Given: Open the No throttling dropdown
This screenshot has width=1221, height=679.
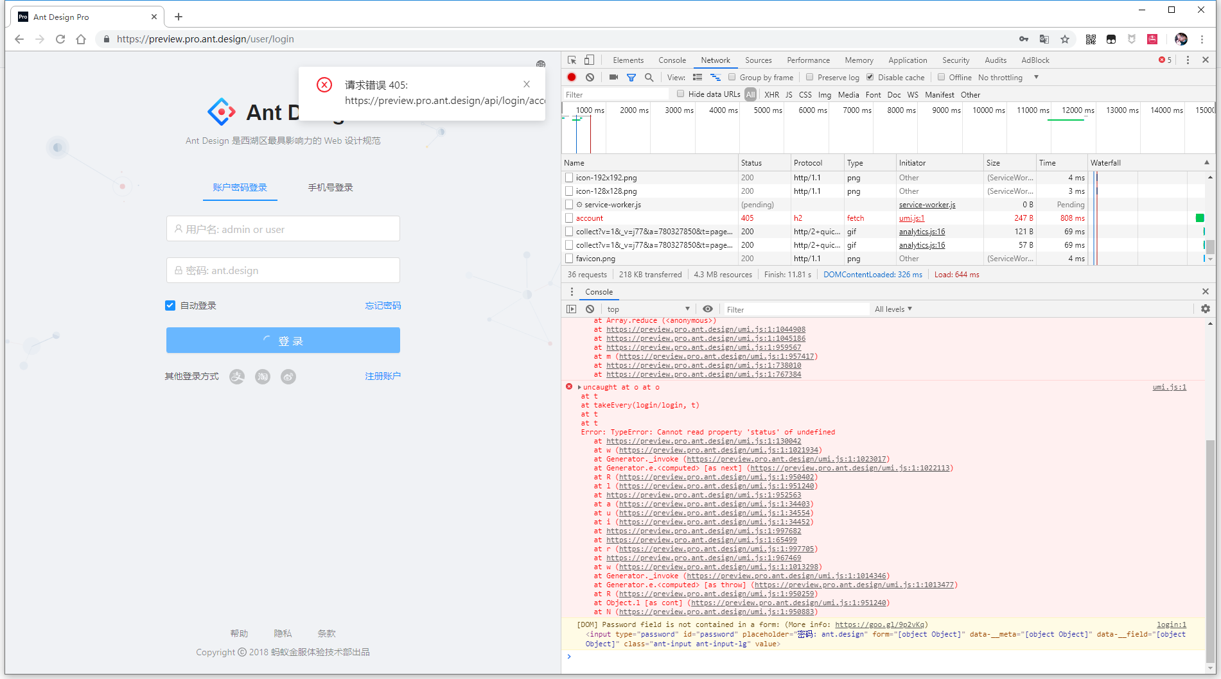Looking at the screenshot, I should pyautogui.click(x=1008, y=77).
